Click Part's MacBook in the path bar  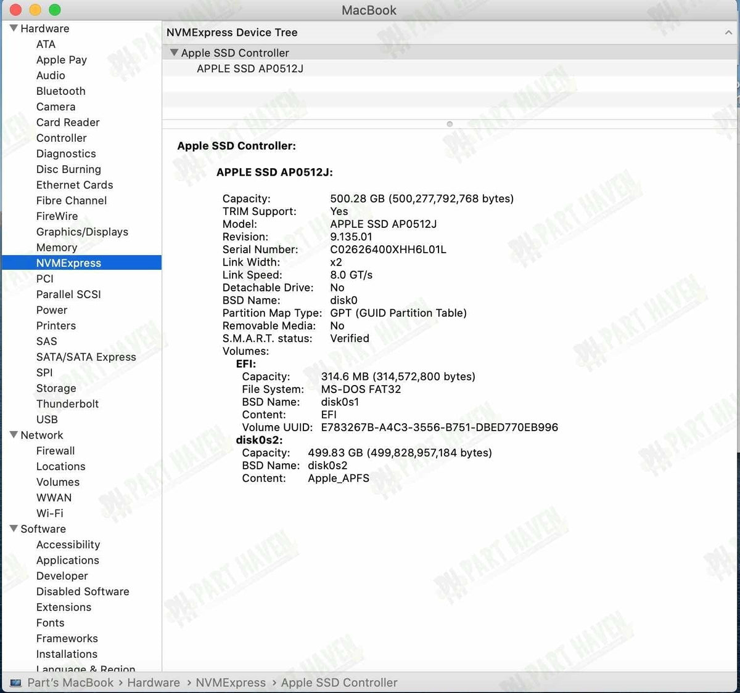[70, 683]
